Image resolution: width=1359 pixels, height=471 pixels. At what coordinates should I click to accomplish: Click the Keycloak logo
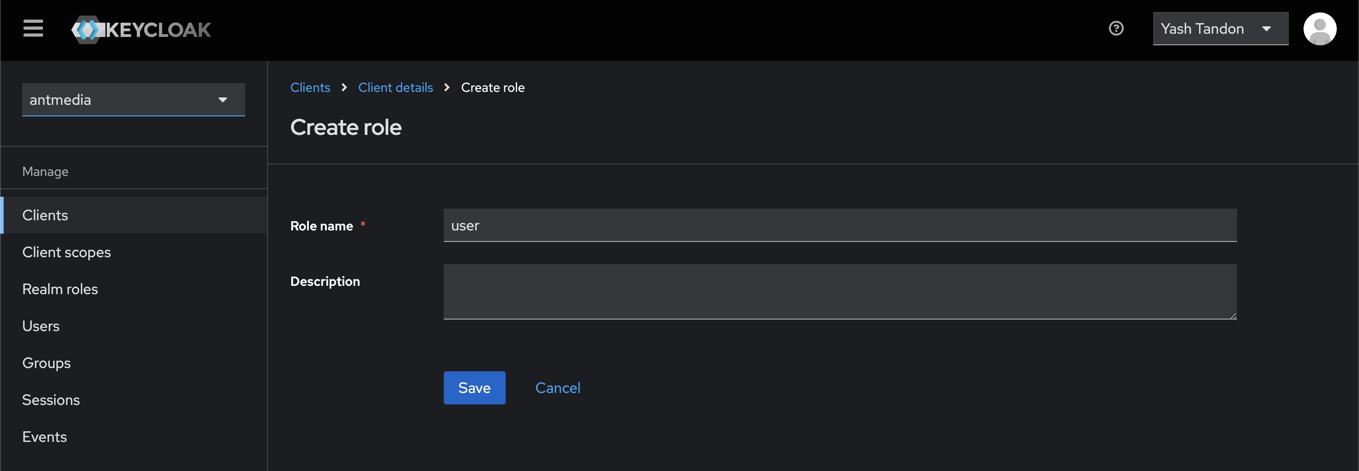point(141,30)
